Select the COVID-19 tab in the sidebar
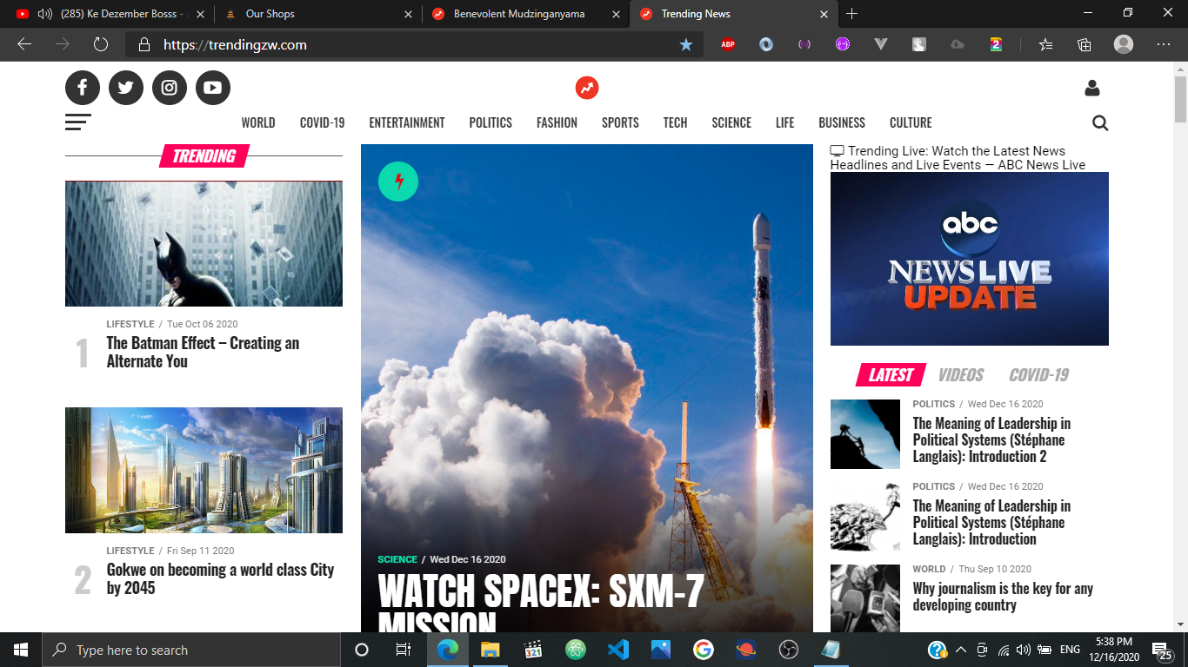This screenshot has height=667, width=1188. 1038,375
